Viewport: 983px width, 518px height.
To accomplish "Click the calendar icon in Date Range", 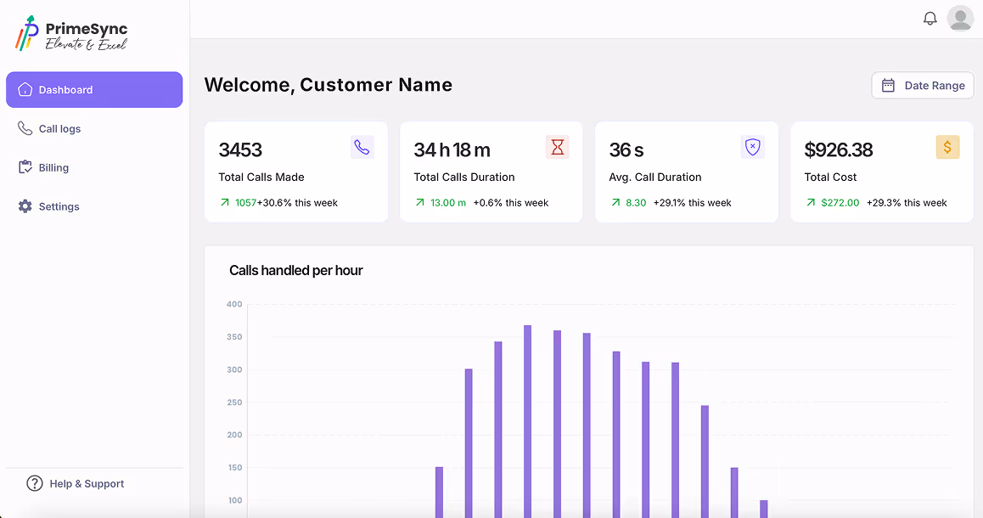I will [888, 85].
